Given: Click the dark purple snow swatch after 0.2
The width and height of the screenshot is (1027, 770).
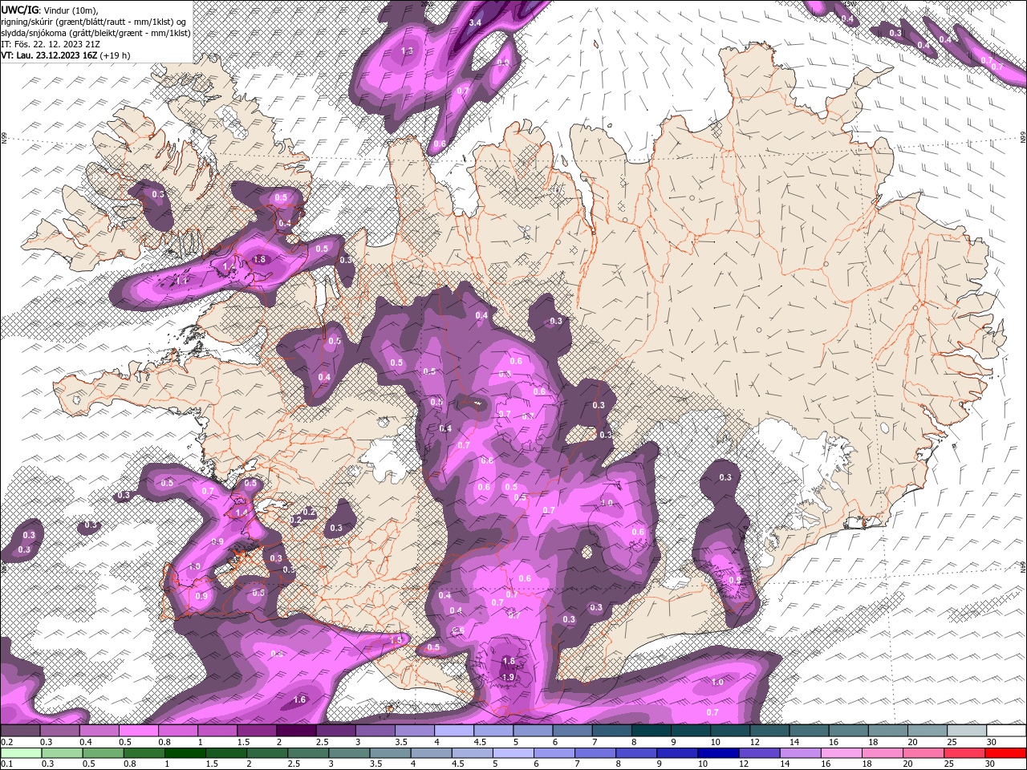Looking at the screenshot, I should [x=21, y=731].
